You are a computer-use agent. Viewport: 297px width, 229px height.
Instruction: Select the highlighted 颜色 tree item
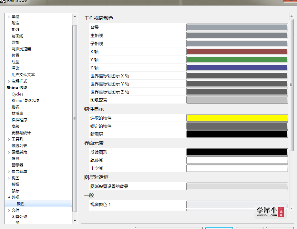38,204
